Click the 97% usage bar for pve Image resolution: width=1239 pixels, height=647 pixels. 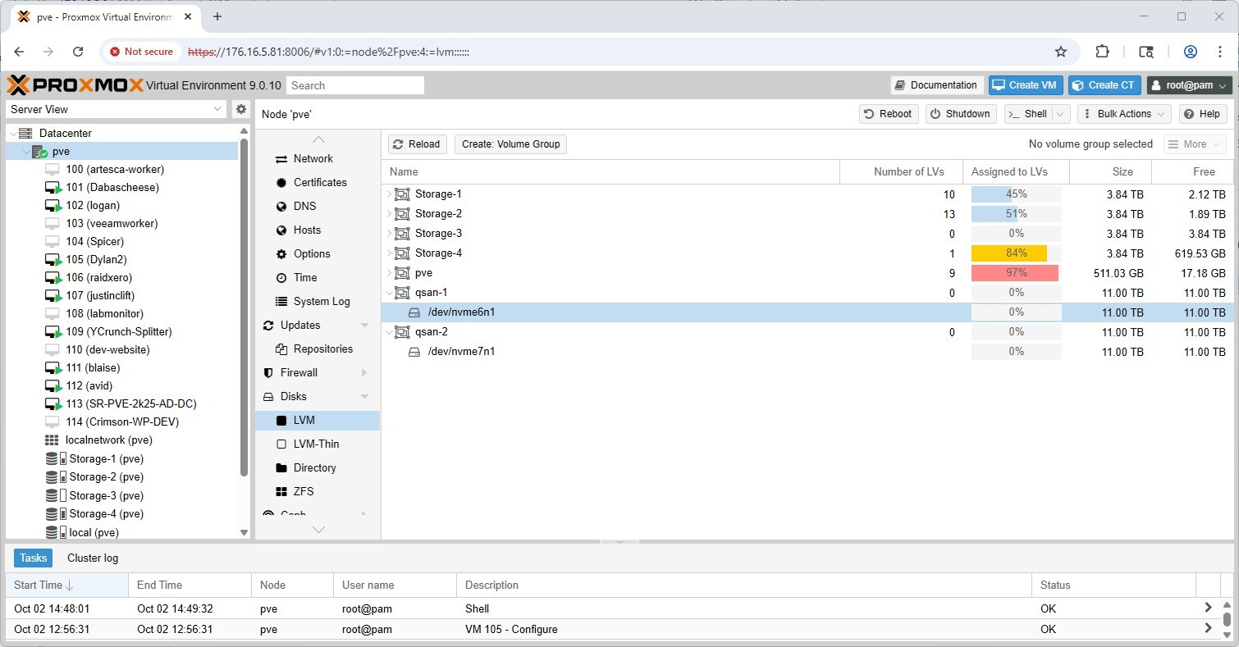[x=1015, y=273]
